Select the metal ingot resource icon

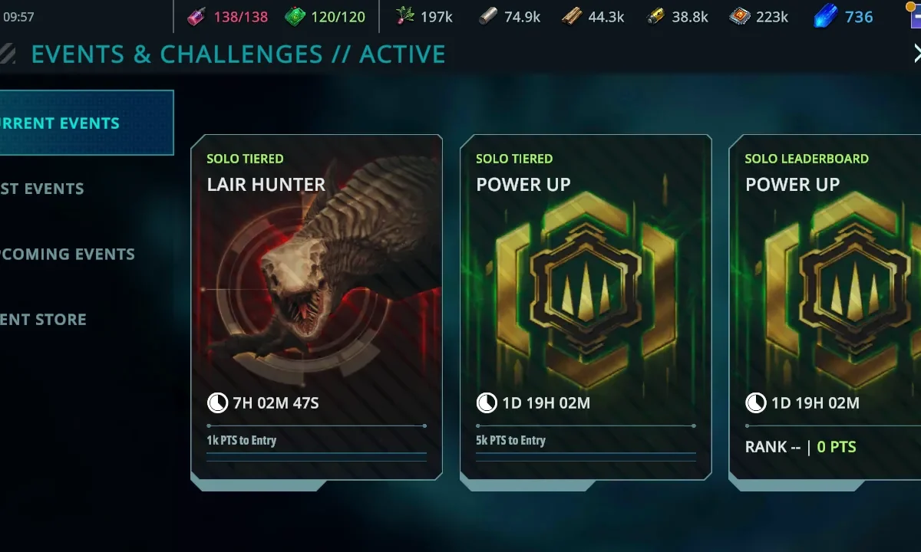click(x=487, y=16)
